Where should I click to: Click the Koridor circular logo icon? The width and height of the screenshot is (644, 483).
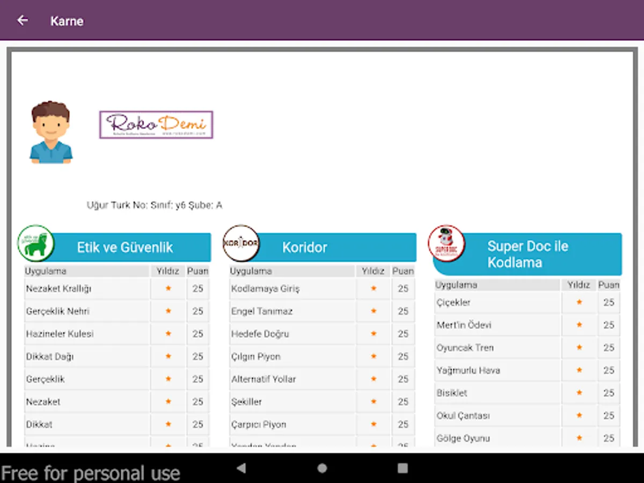click(242, 245)
